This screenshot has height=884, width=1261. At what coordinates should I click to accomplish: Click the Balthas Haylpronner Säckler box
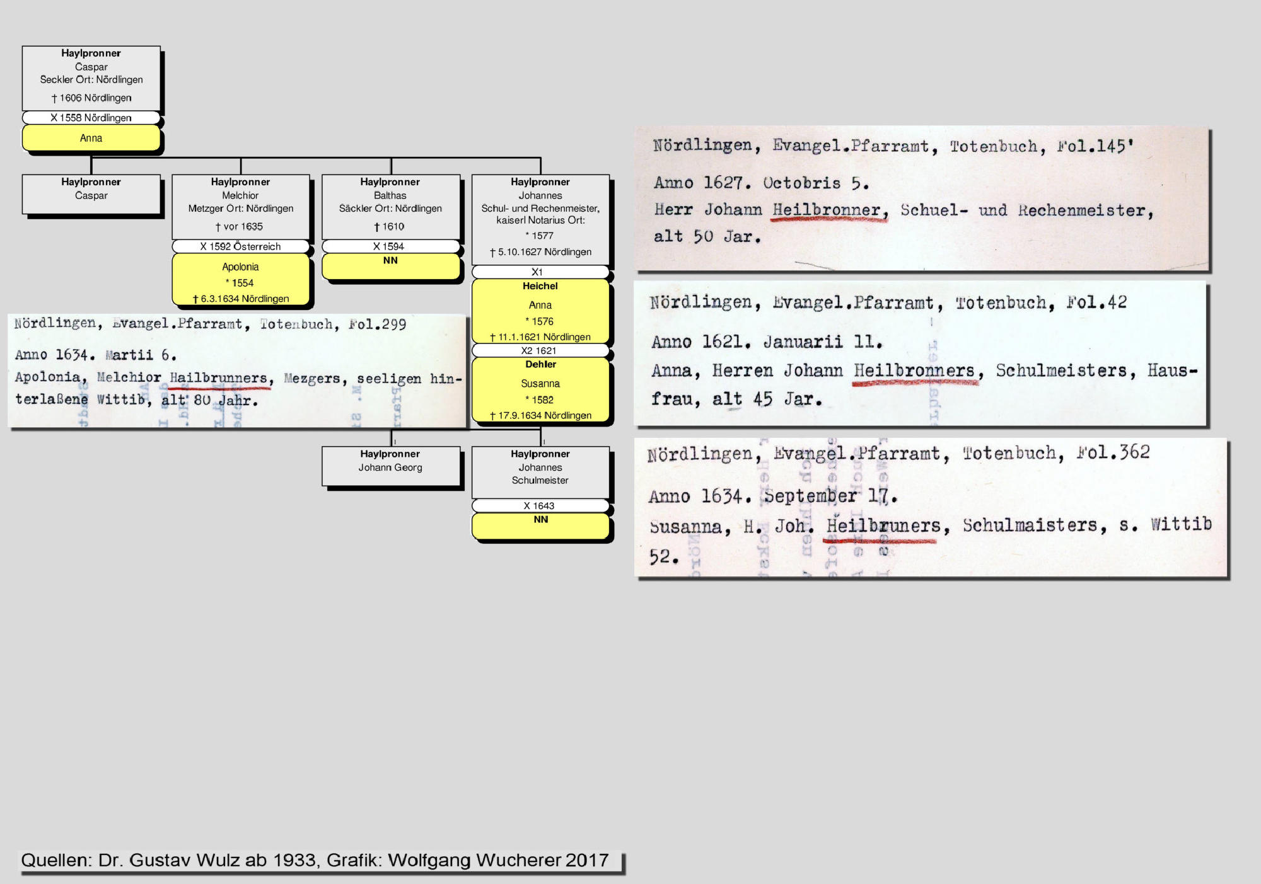point(390,206)
